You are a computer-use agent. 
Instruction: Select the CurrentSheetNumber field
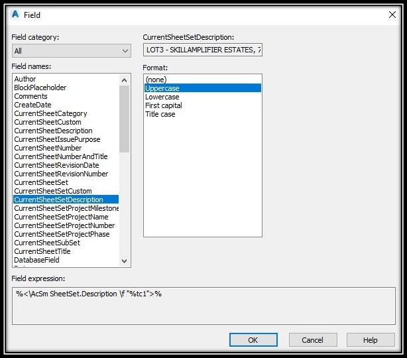click(x=66, y=148)
